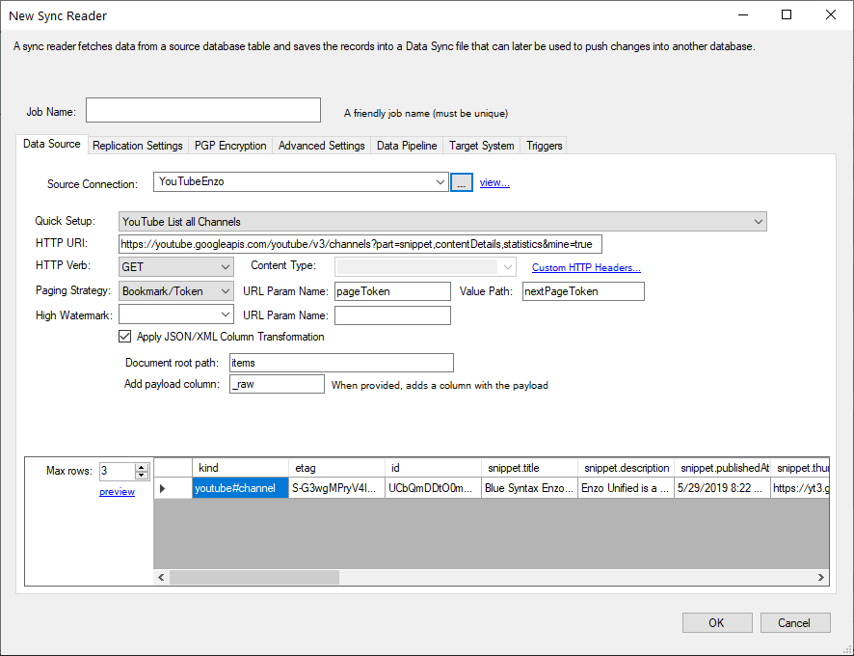Click the High Watermark URL Param Name field

click(x=392, y=315)
